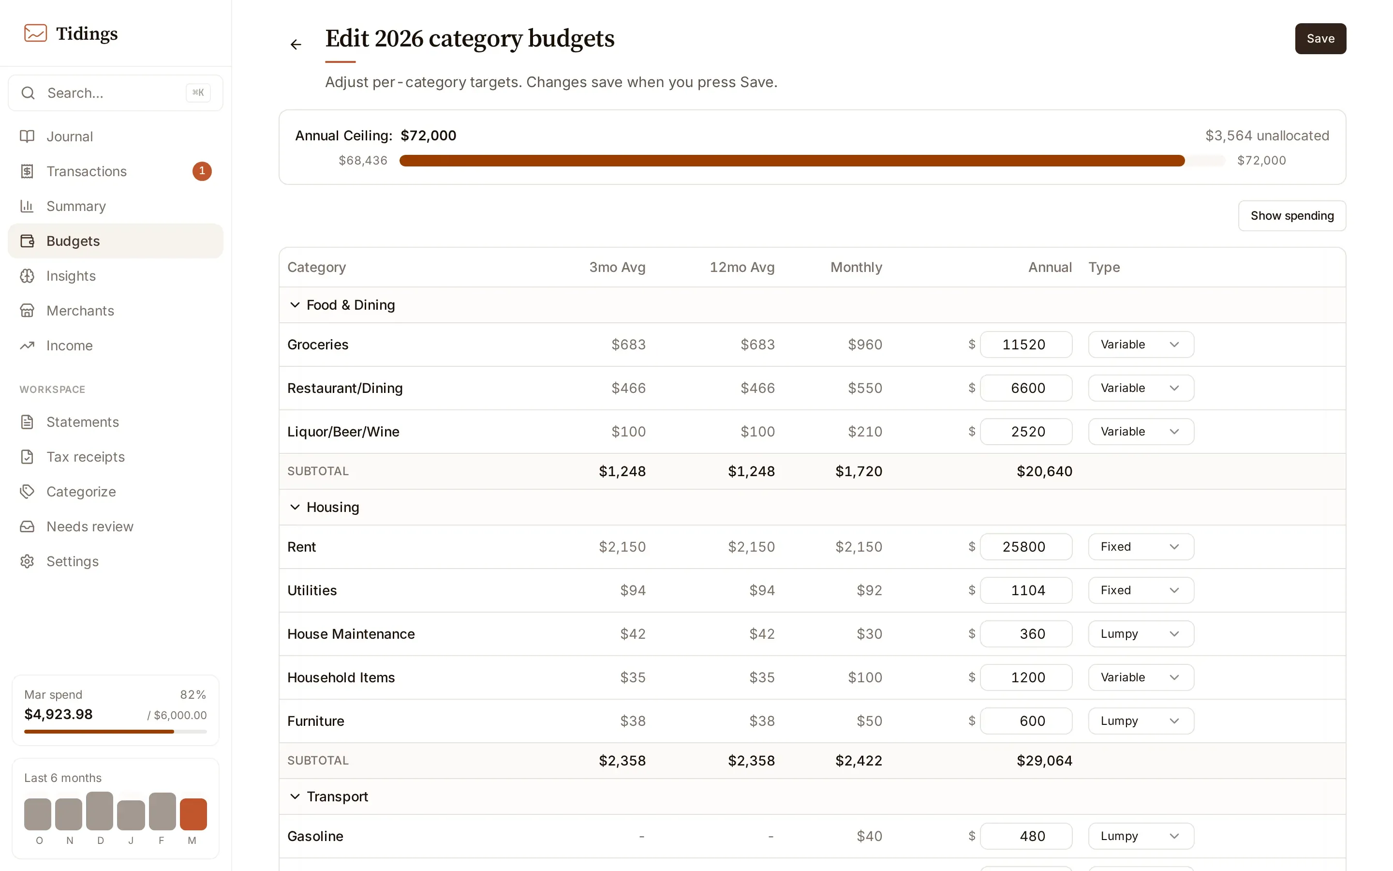Viewport: 1393px width, 871px height.
Task: Edit the House Maintenance annual amount field
Action: pos(1026,634)
